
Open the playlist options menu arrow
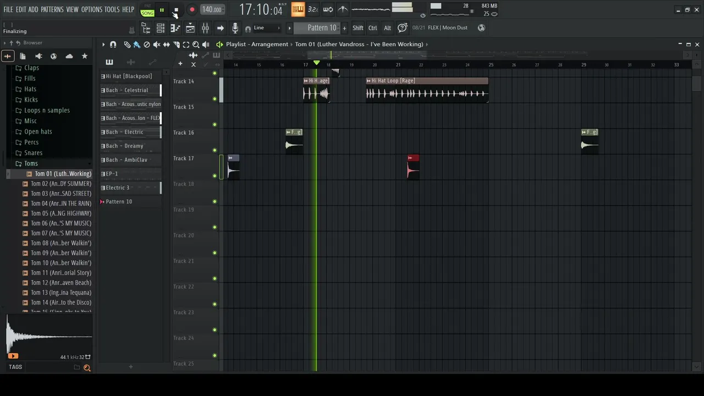pos(103,45)
